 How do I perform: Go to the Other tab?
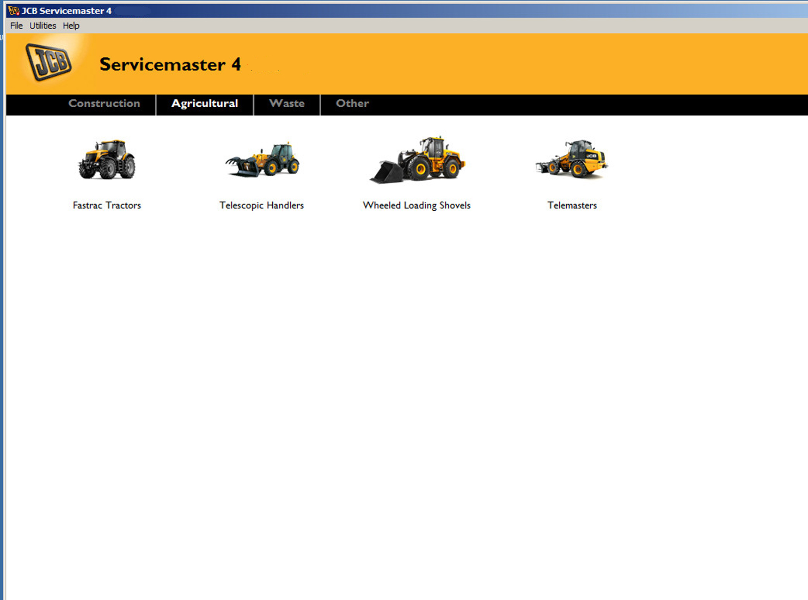(x=352, y=104)
